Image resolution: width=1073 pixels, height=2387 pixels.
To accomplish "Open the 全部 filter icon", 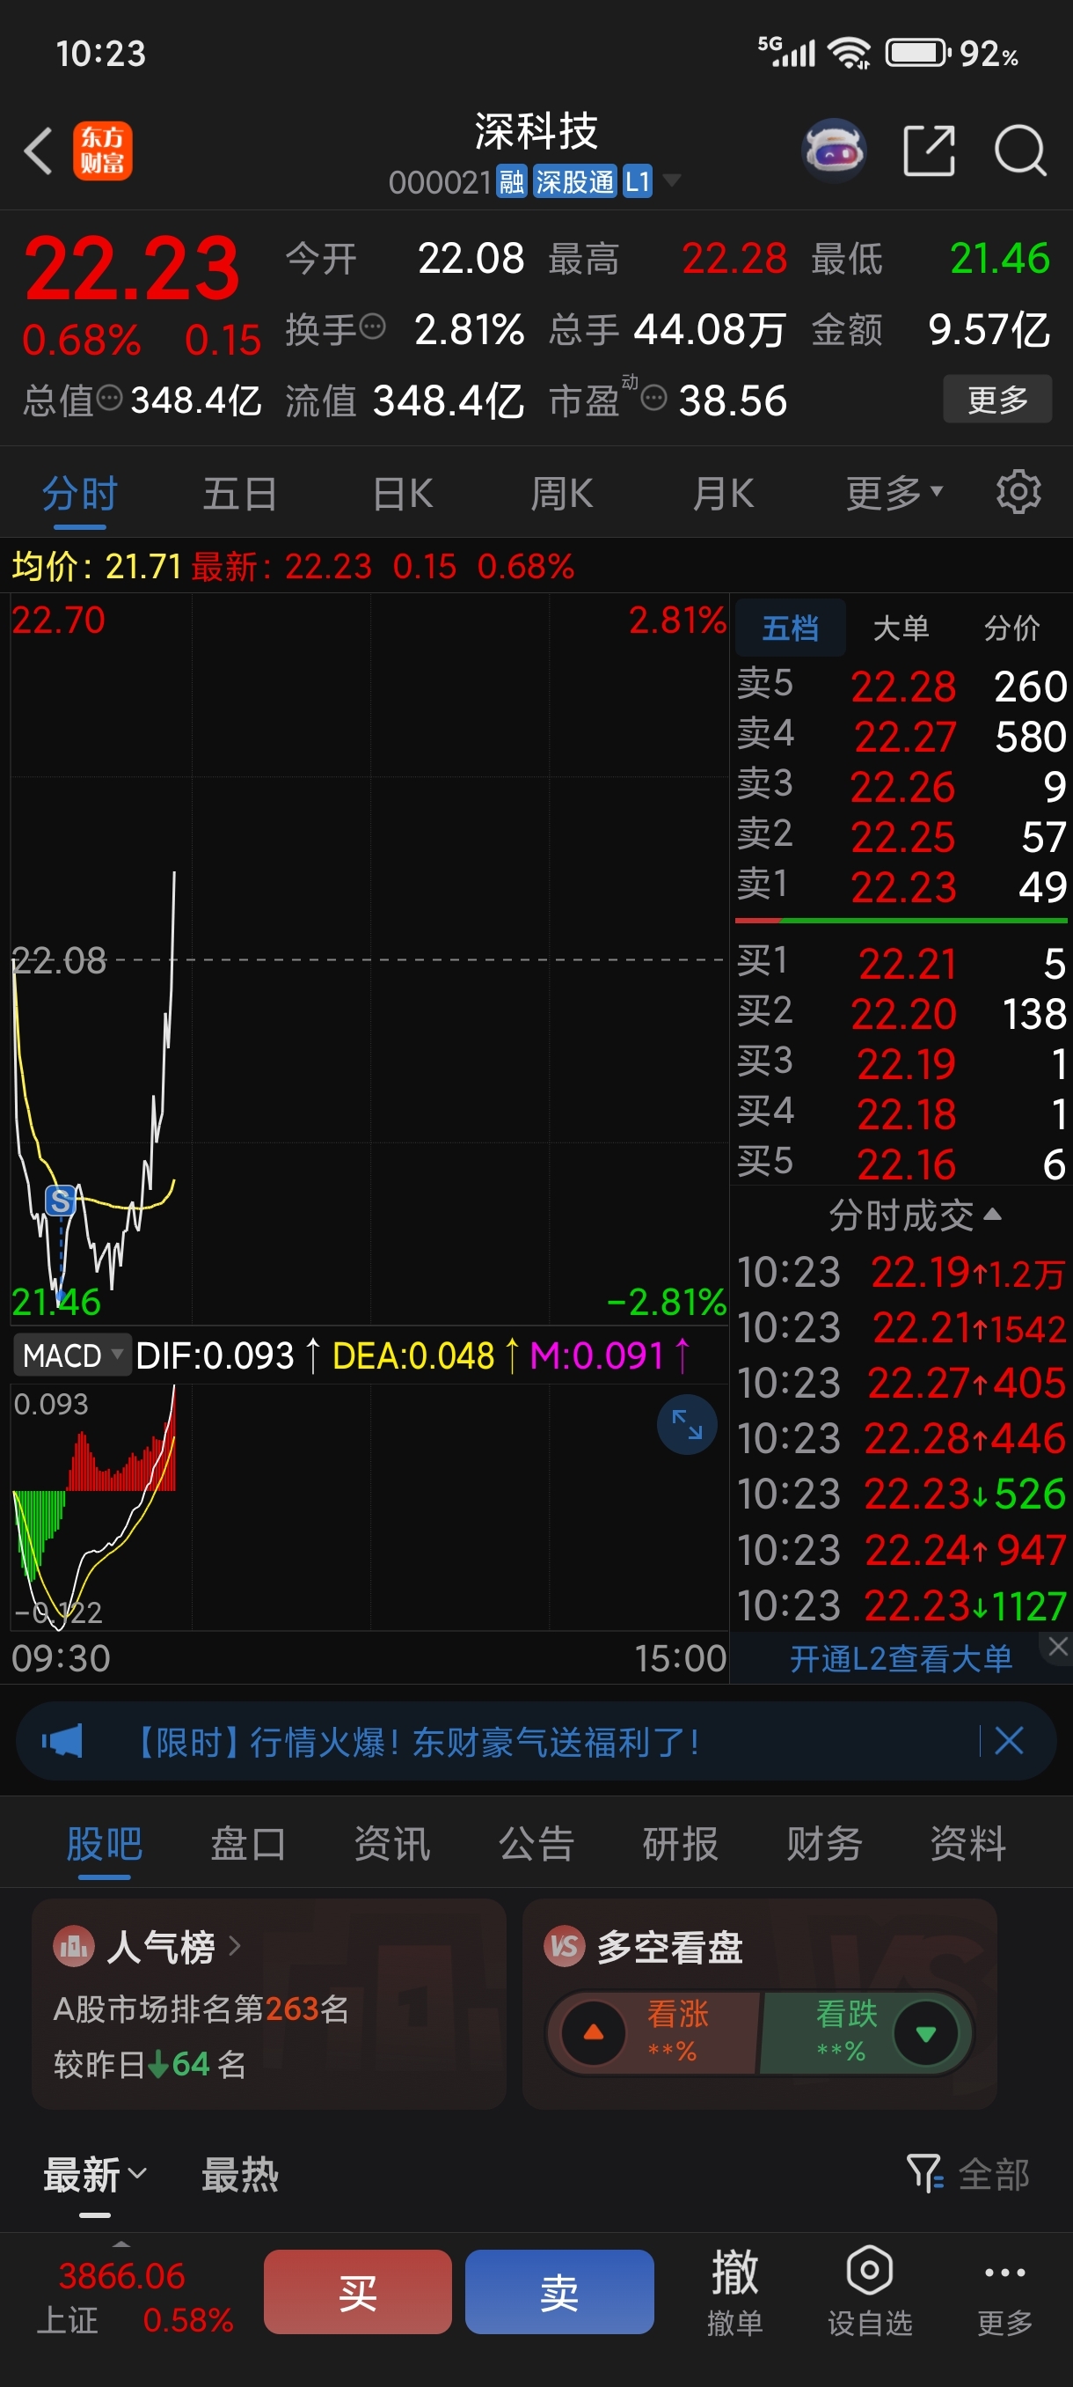I will coord(924,2173).
